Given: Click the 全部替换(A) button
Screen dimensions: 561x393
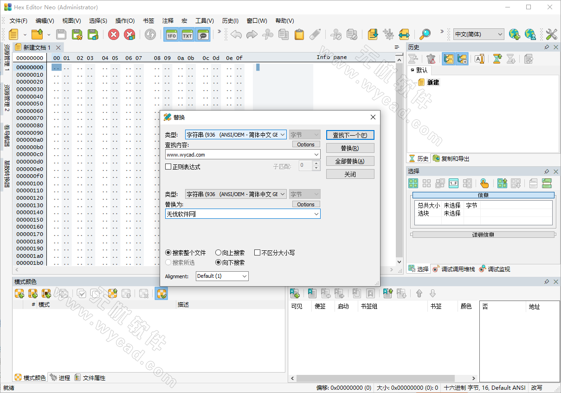Looking at the screenshot, I should (350, 161).
